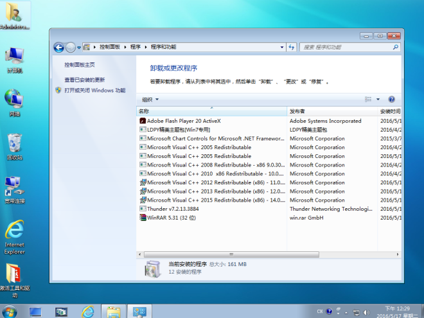Select 程序 in the address breadcrumb
This screenshot has height=318, width=424.
tap(135, 47)
